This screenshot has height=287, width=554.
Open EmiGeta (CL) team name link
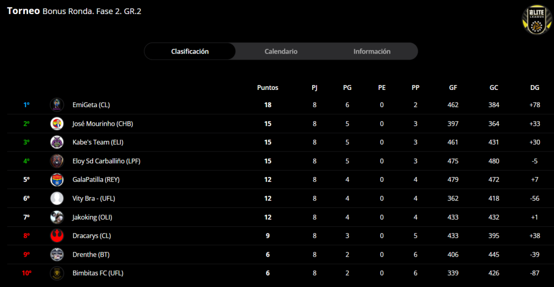coord(91,105)
